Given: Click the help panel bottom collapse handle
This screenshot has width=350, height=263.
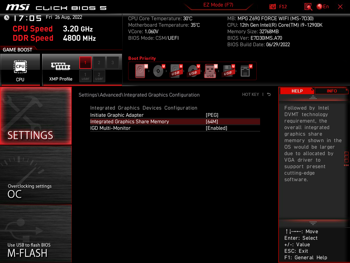Looking at the screenshot, I should click(x=313, y=223).
